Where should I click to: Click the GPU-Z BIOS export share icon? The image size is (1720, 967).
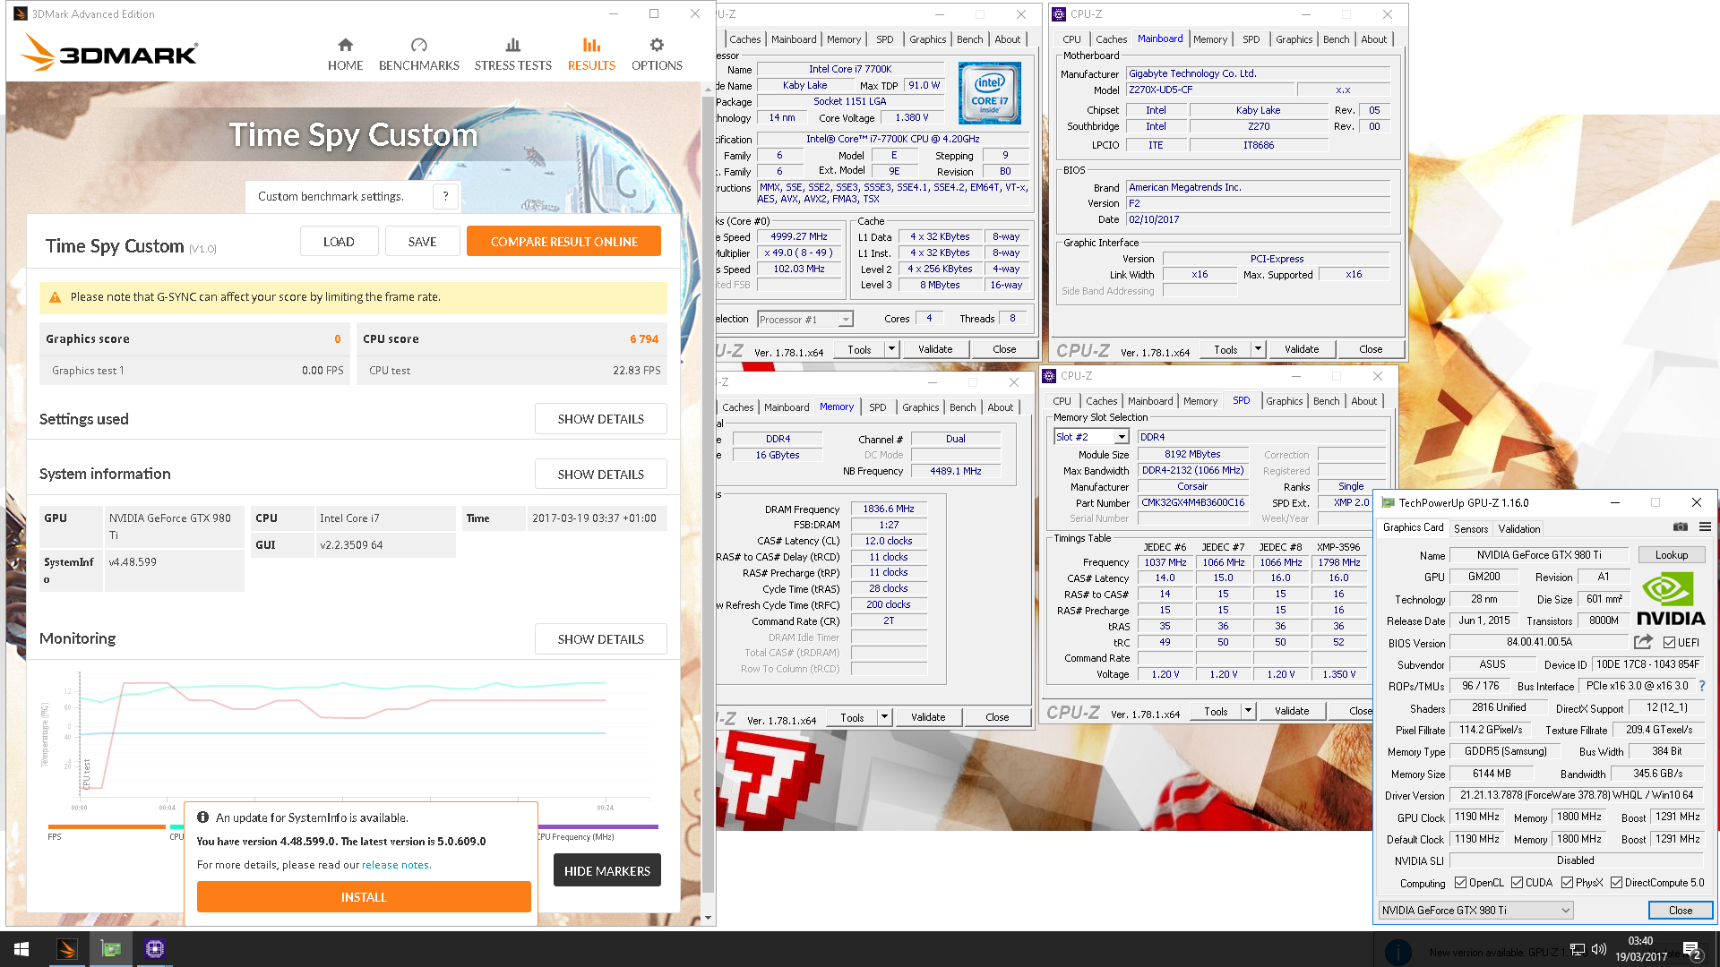coord(1643,642)
